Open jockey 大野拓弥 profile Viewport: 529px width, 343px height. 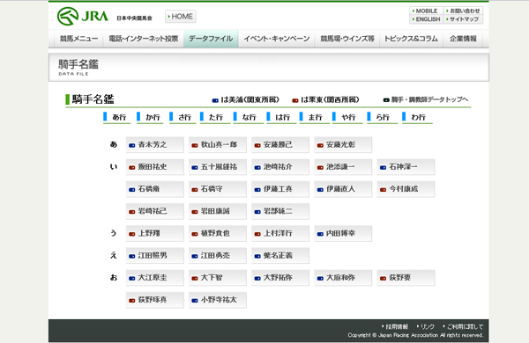(x=280, y=278)
